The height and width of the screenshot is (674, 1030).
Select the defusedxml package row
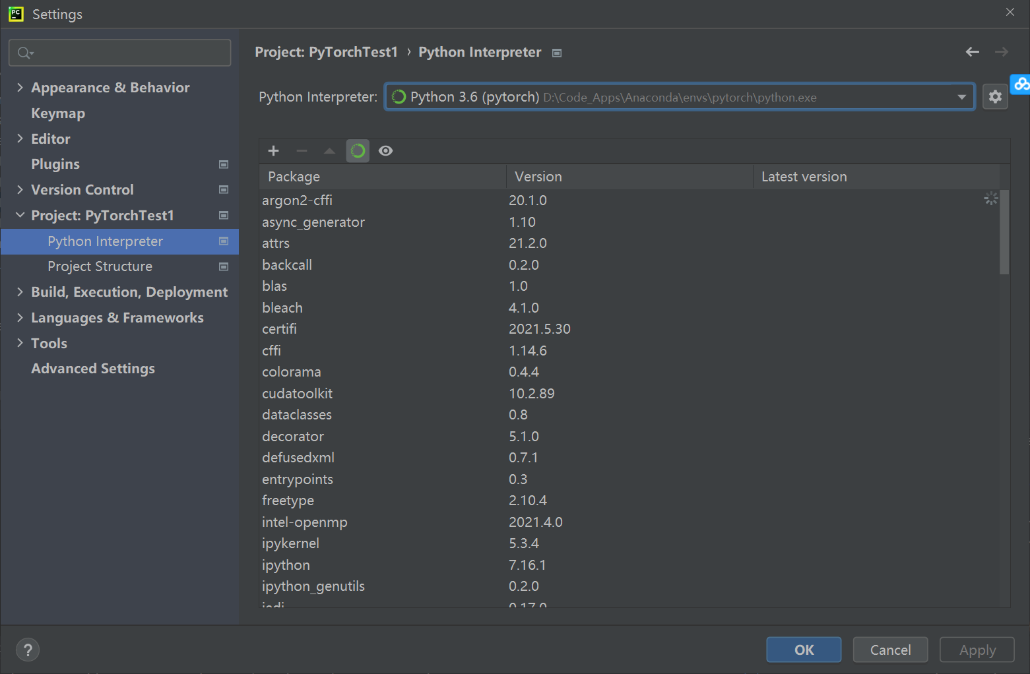(x=629, y=458)
